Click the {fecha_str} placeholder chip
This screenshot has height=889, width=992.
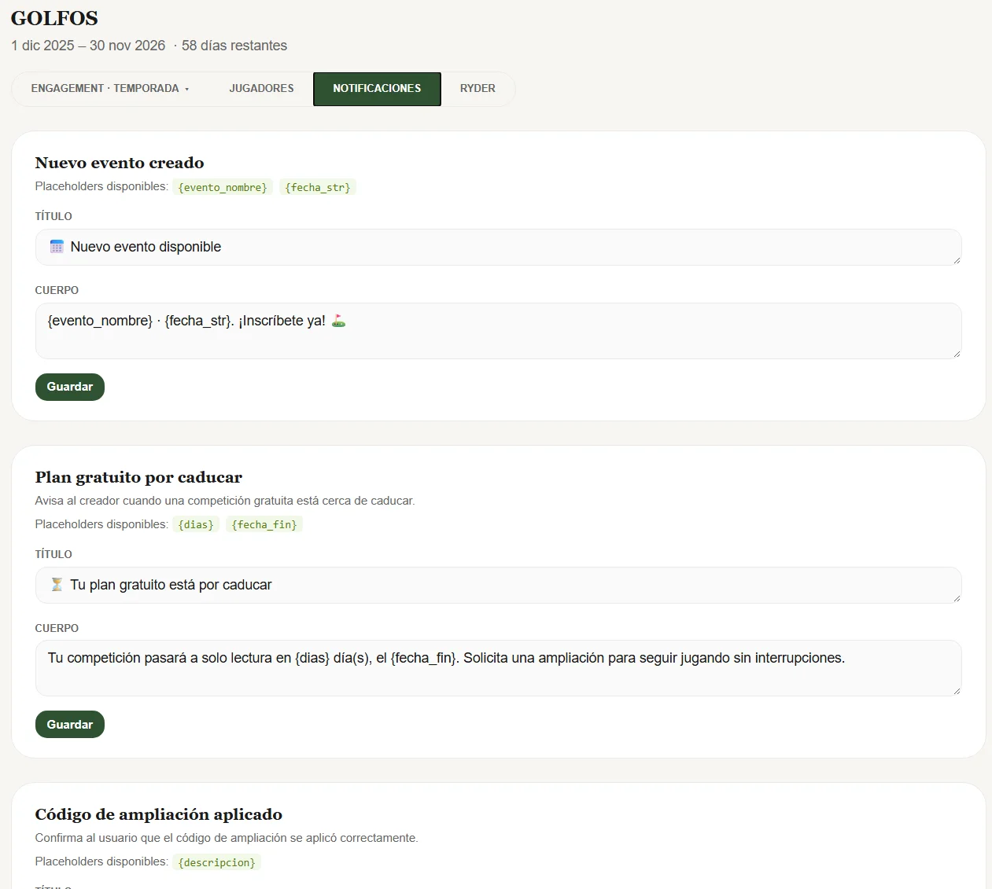coord(318,187)
